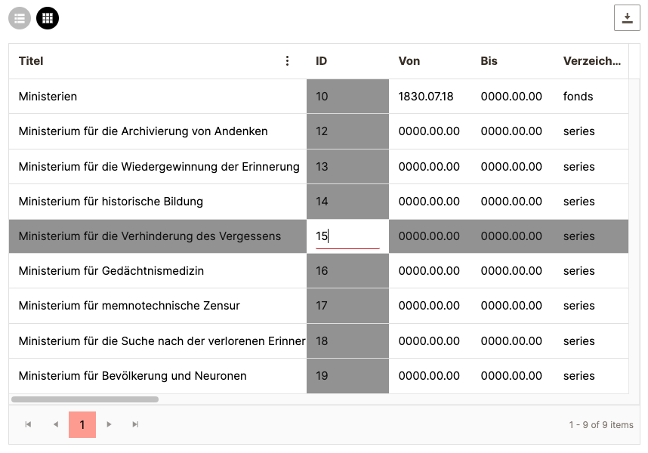Switch to grid table view icon
The height and width of the screenshot is (453, 648).
click(x=48, y=18)
